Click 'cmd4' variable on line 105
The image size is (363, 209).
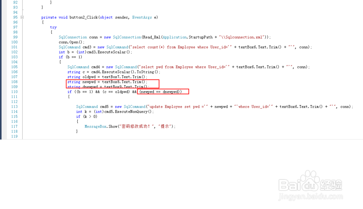tap(95, 67)
